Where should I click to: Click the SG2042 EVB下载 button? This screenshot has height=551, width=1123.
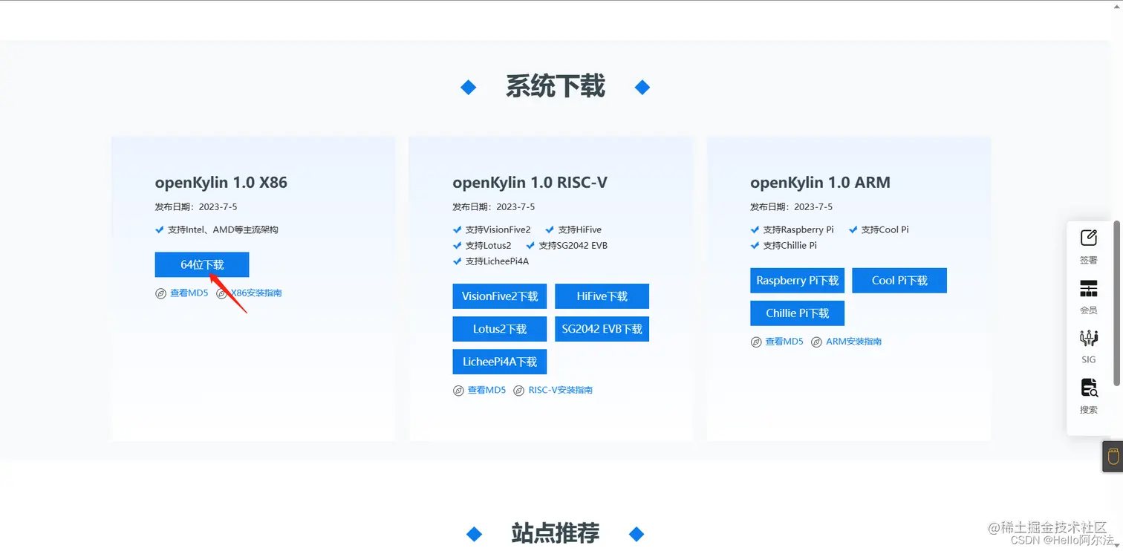coord(602,328)
